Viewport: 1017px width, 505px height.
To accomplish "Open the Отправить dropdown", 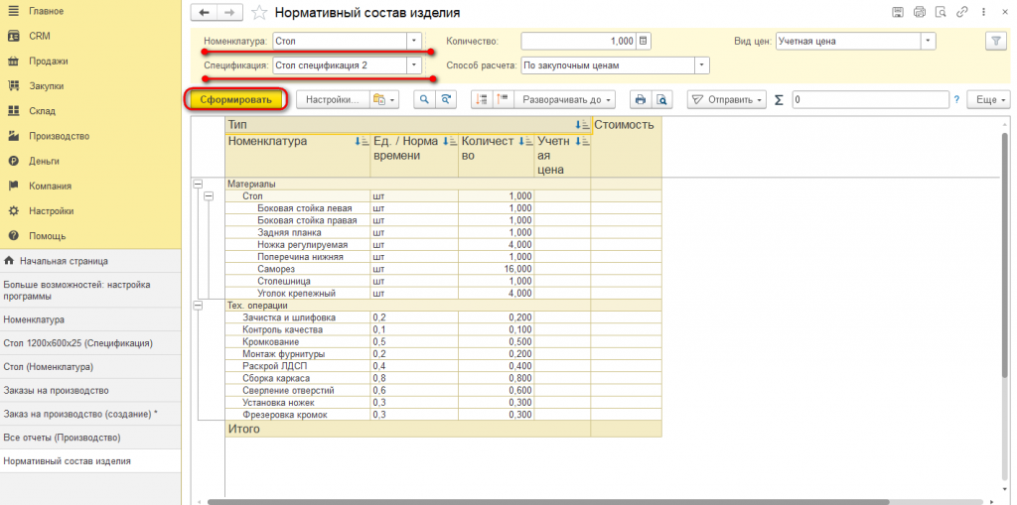I will [726, 100].
